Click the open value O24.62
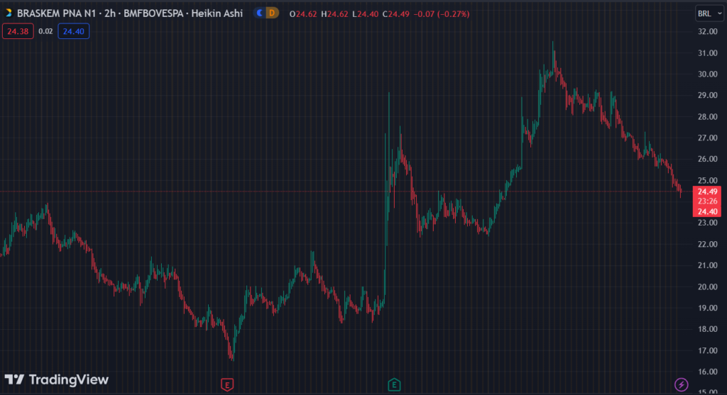Image resolution: width=727 pixels, height=395 pixels. point(303,14)
